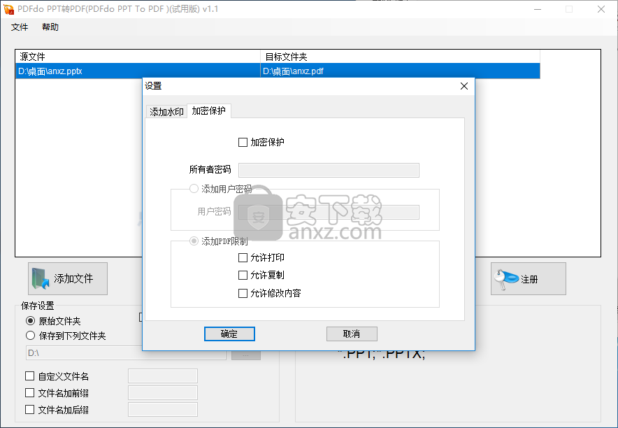Check the 允许修改内容 option
This screenshot has height=428, width=618.
tap(243, 293)
